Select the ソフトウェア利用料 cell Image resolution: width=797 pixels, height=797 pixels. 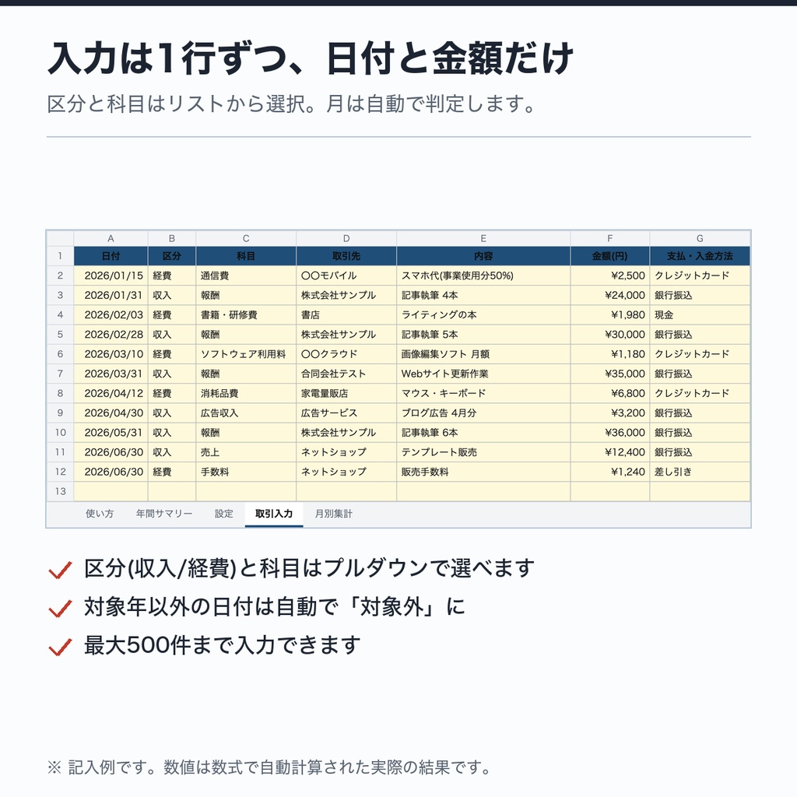click(246, 354)
